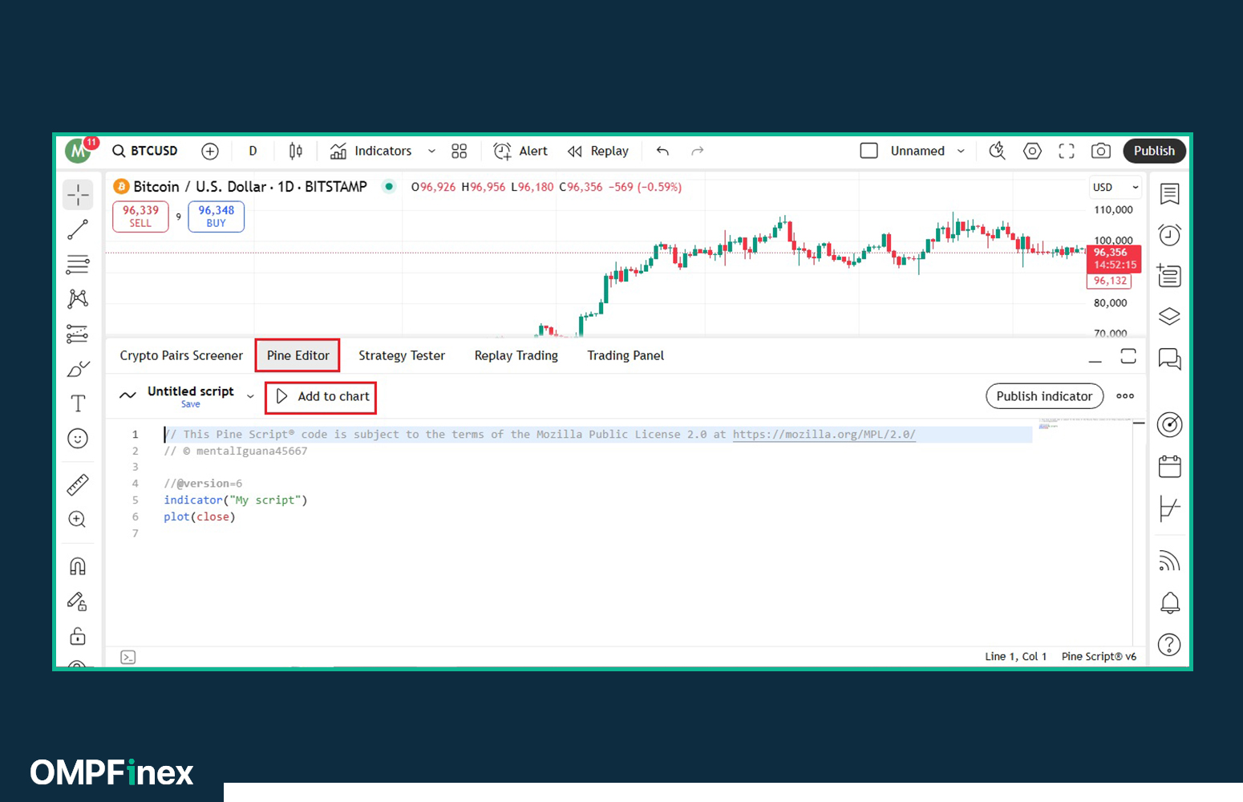Screen dimensions: 1243x802
Task: Click Add to chart
Action: tap(322, 396)
